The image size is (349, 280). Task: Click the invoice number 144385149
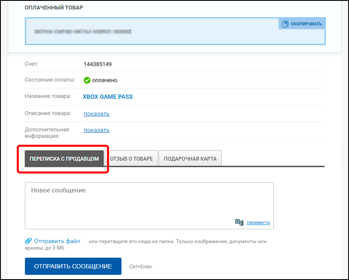pyautogui.click(x=97, y=64)
